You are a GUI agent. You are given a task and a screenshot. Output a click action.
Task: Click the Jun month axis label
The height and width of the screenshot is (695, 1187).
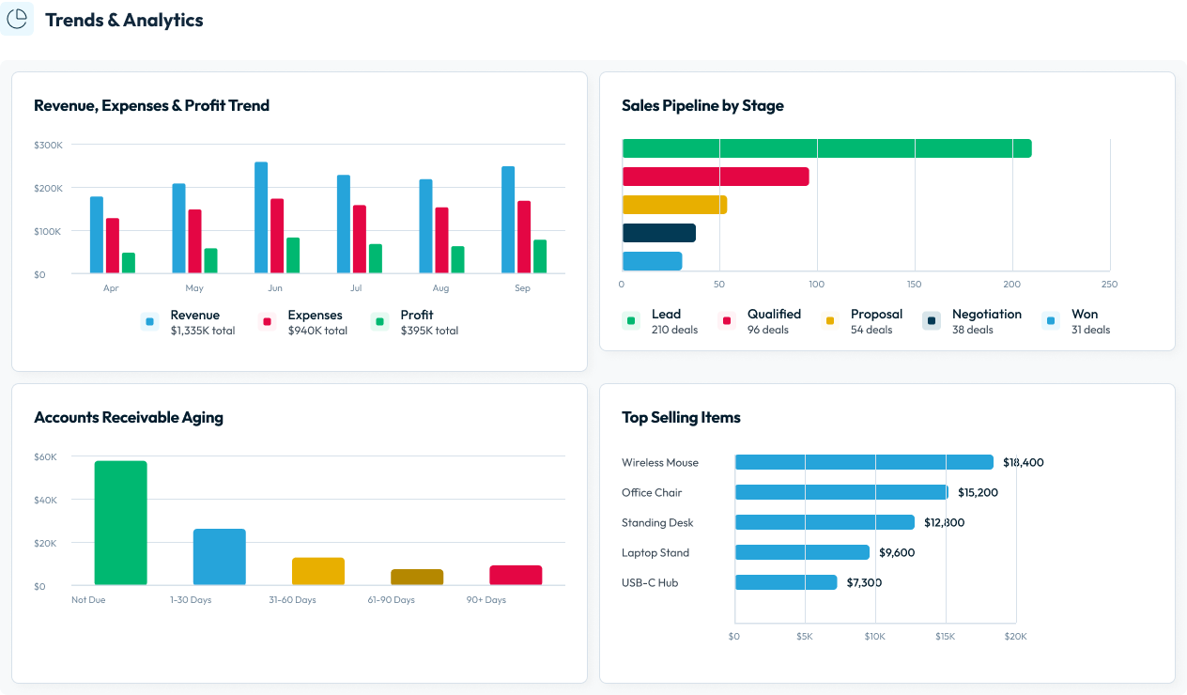(x=275, y=288)
